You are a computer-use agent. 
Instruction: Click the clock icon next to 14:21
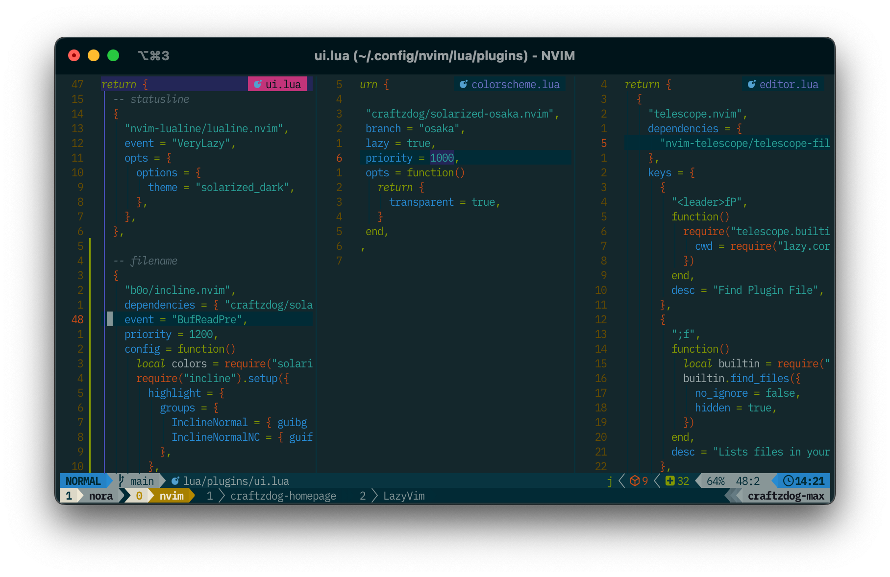coord(788,481)
